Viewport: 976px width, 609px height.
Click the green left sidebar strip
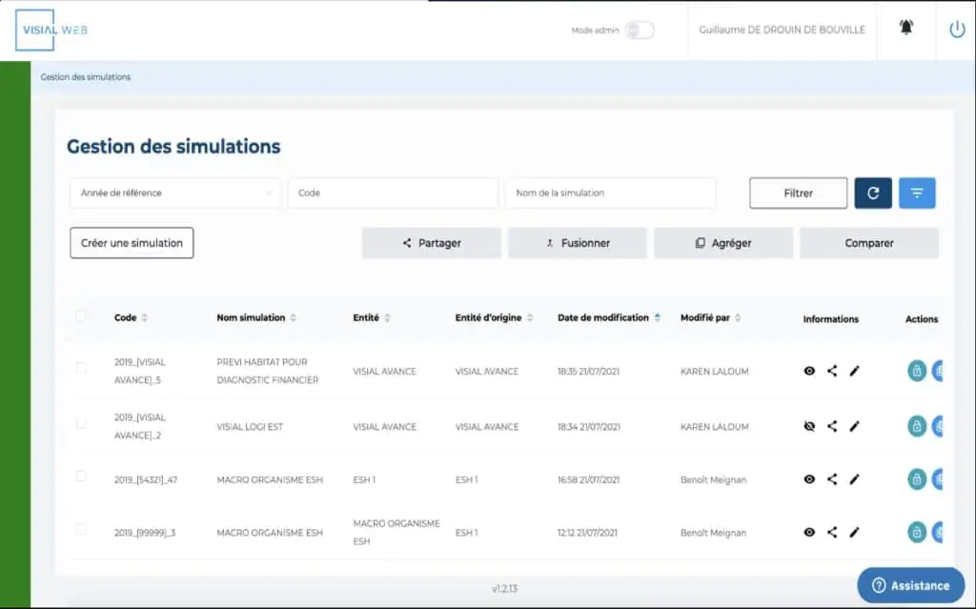[x=15, y=335]
